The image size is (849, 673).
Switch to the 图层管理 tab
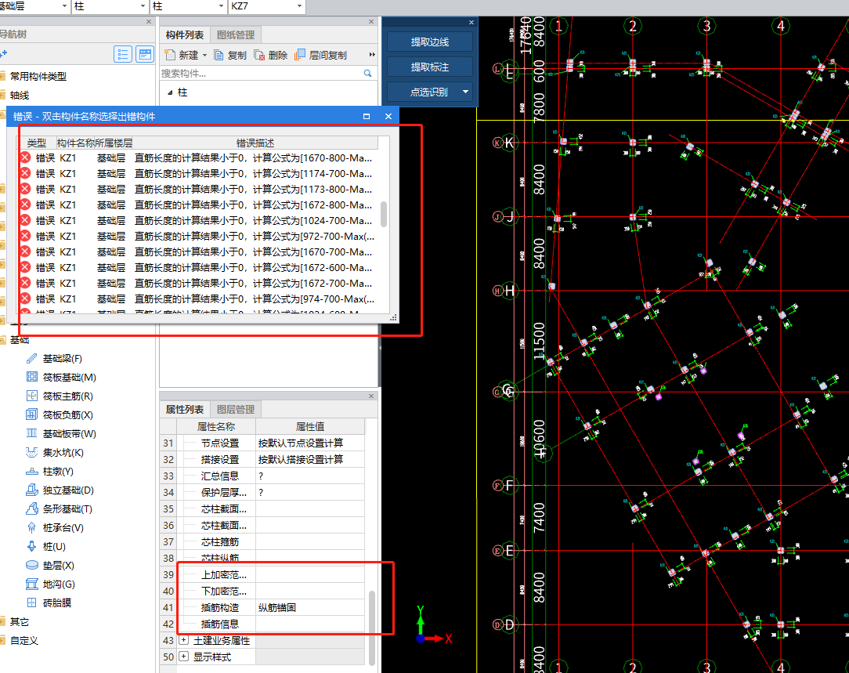[236, 409]
